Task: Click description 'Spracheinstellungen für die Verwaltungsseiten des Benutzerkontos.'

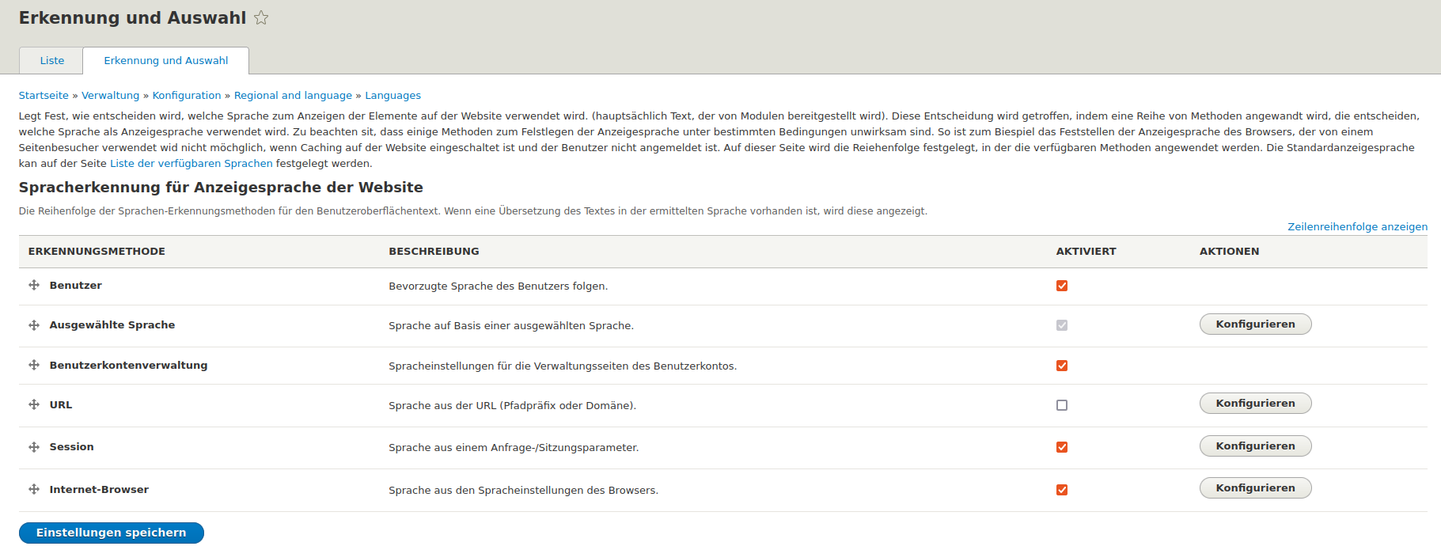Action: tap(563, 366)
